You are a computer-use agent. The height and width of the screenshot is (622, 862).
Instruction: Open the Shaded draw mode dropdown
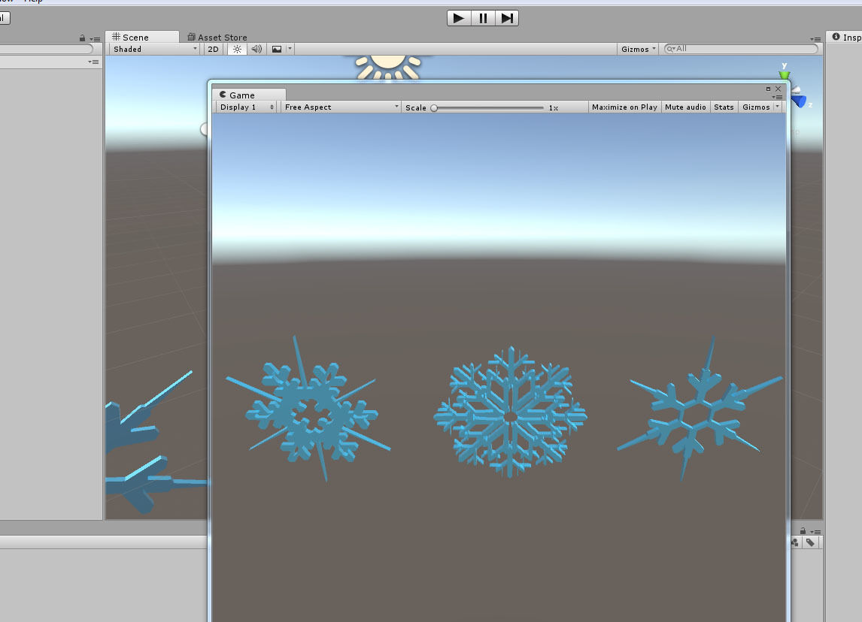[x=155, y=49]
